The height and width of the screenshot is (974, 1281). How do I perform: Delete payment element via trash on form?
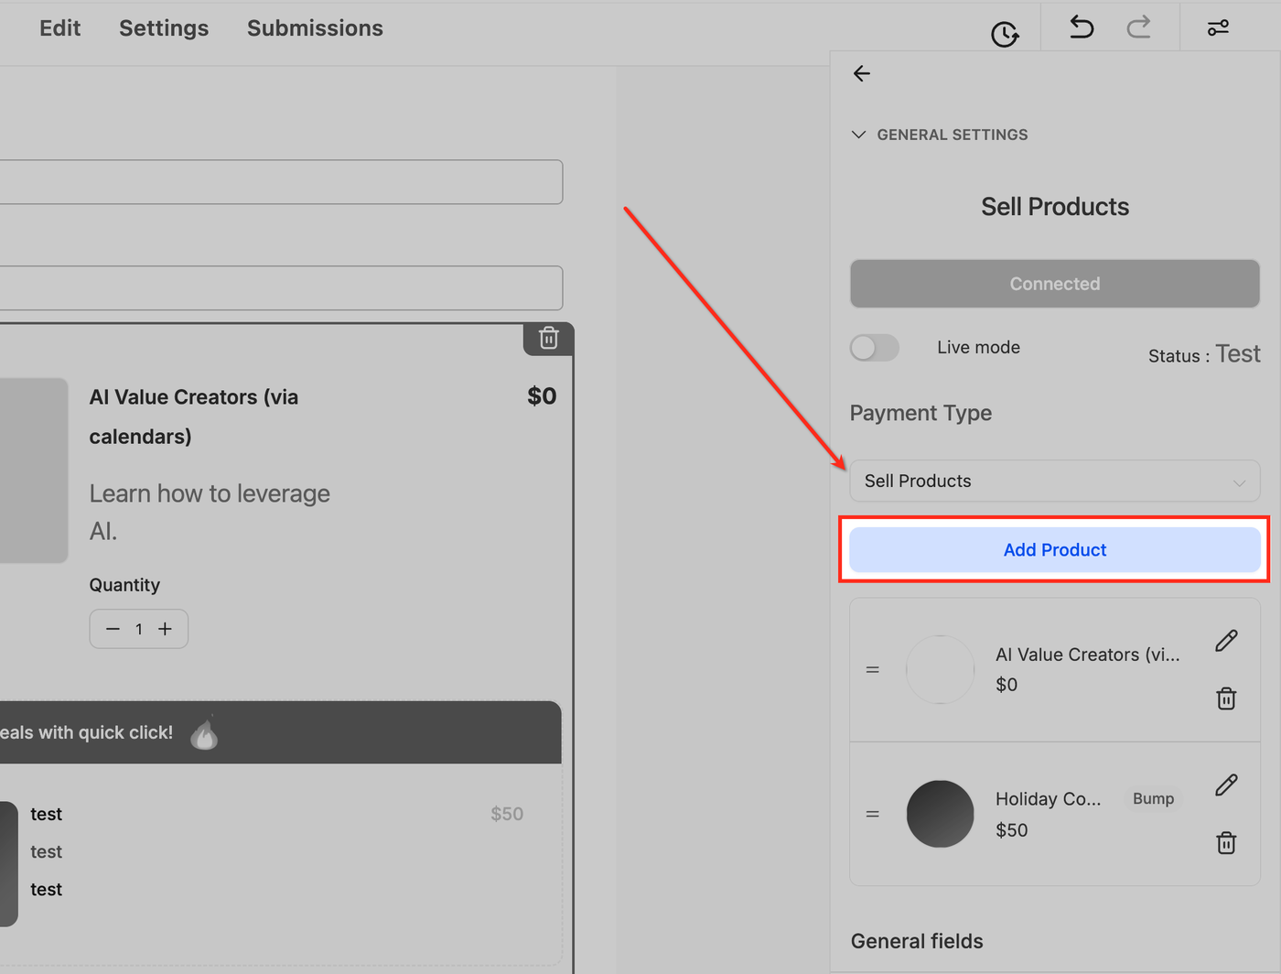point(548,339)
